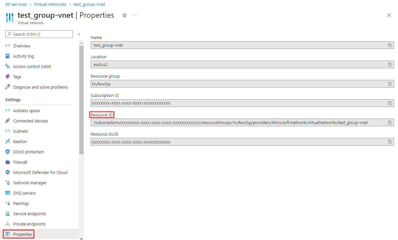Click the Resource group field MyResrGrp
This screenshot has width=398, height=240.
click(242, 84)
